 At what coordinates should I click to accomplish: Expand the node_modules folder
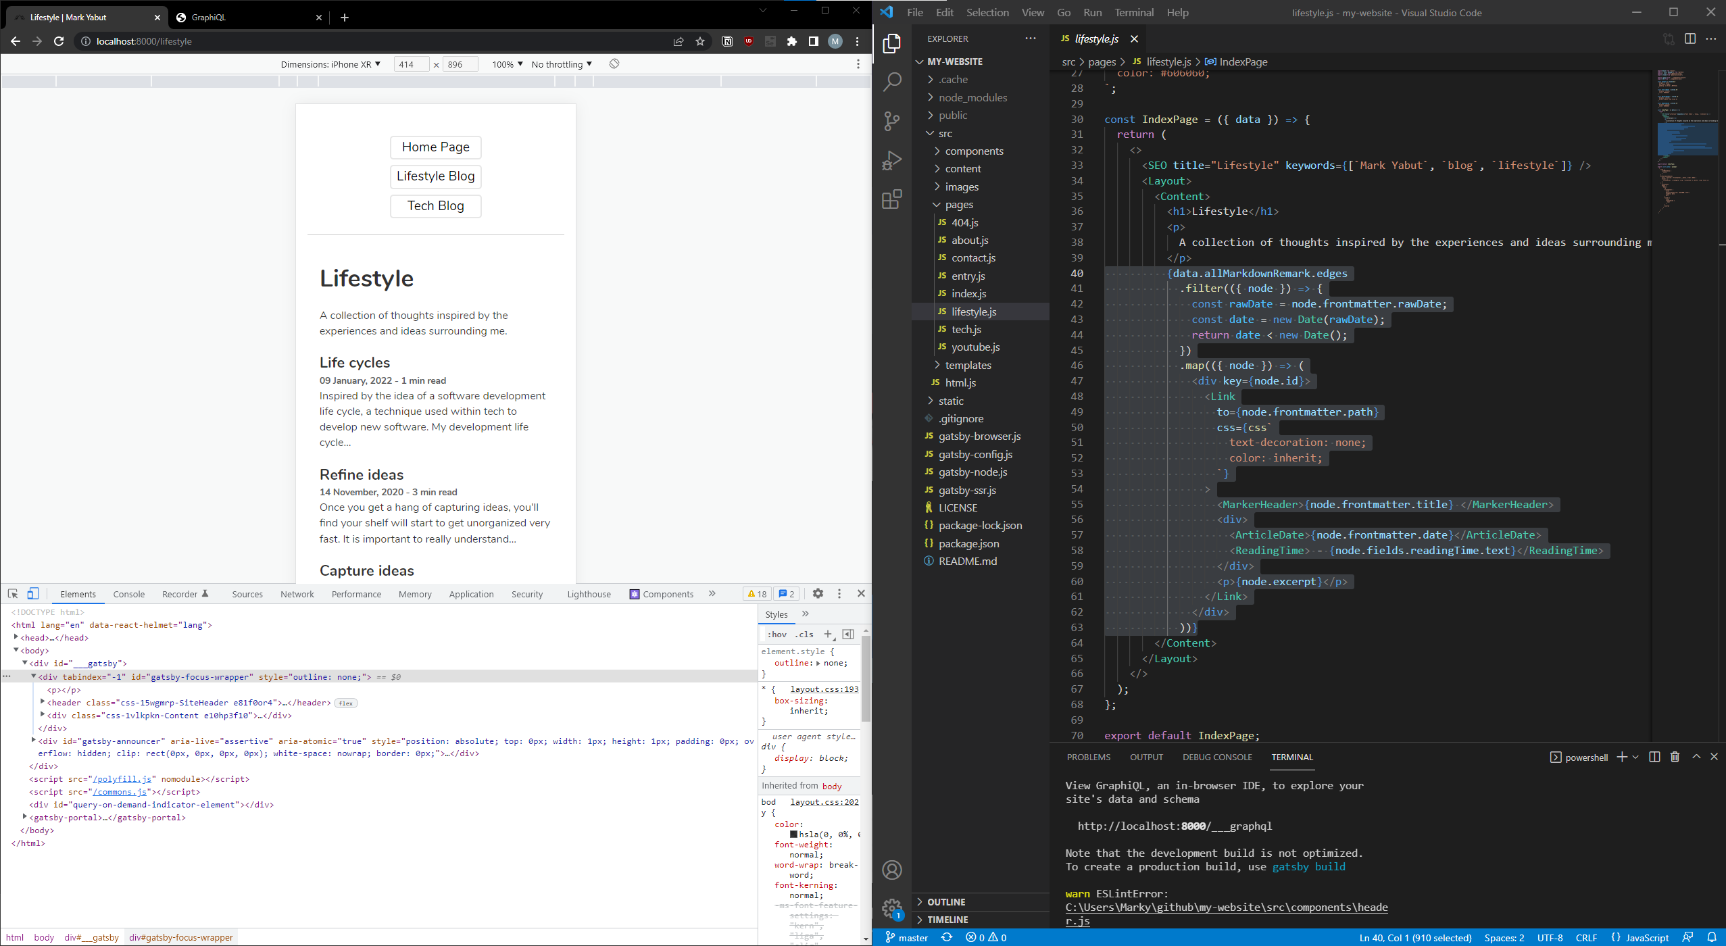(972, 97)
